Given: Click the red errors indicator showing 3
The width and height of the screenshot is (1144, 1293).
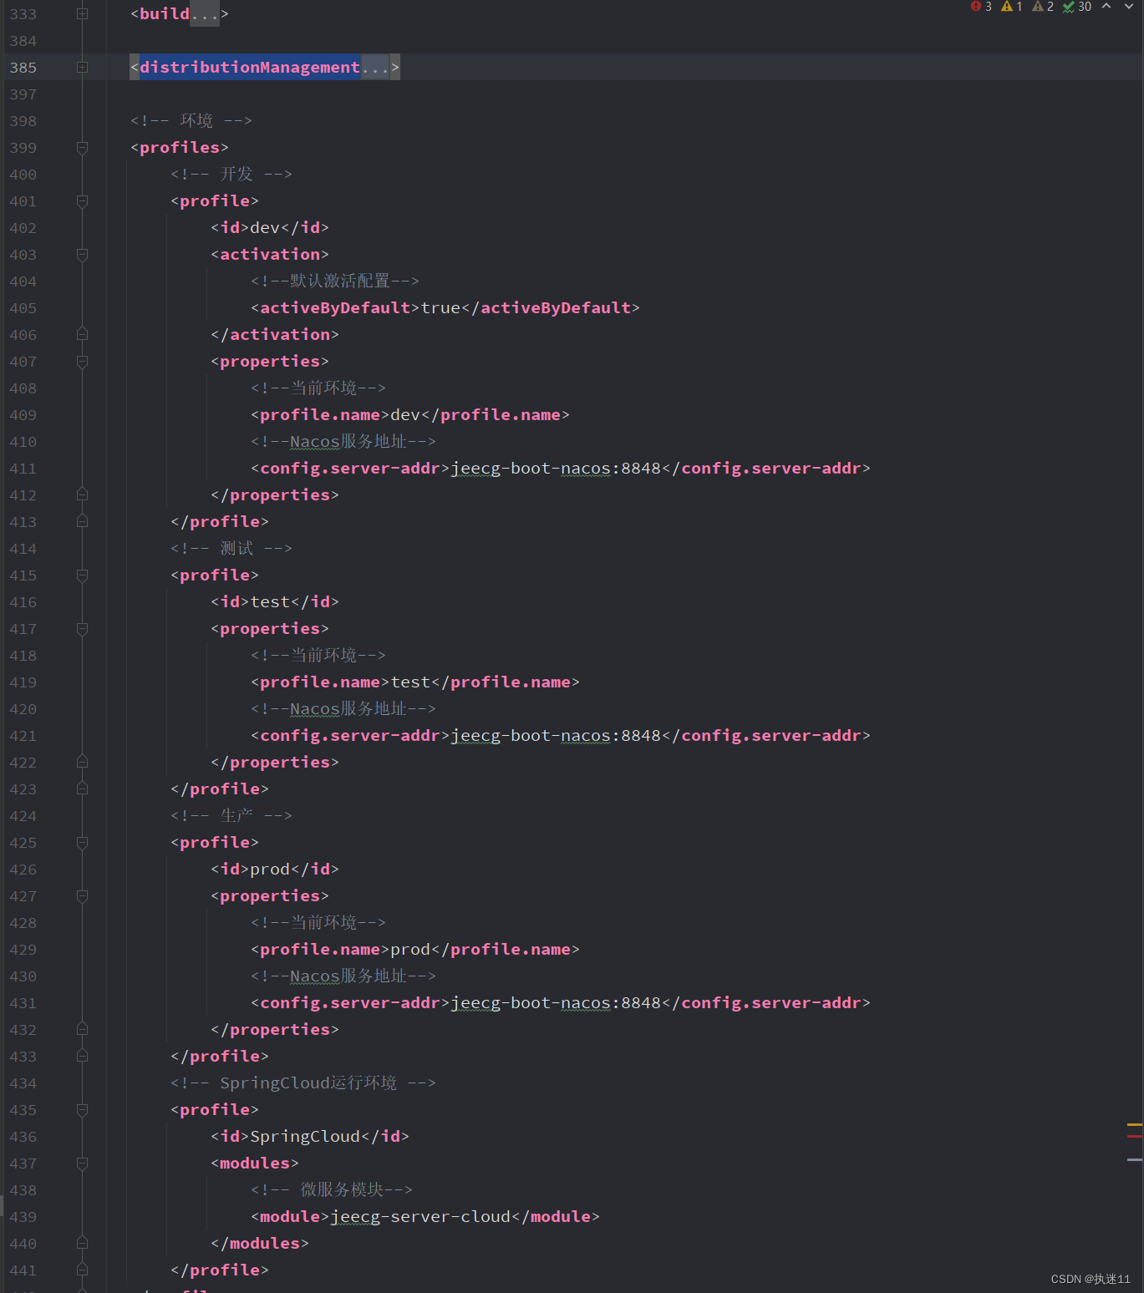Looking at the screenshot, I should pos(981,7).
